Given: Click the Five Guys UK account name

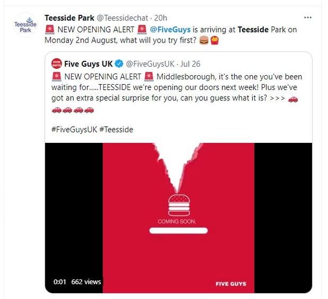Looking at the screenshot, I should pos(89,64).
